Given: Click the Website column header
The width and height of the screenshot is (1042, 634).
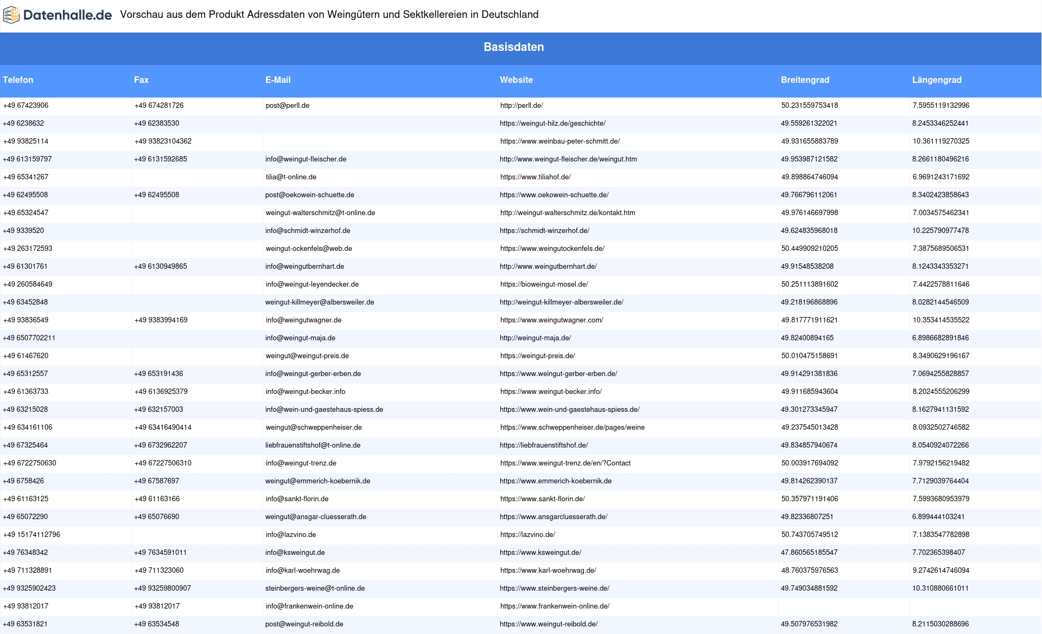Looking at the screenshot, I should click(516, 80).
